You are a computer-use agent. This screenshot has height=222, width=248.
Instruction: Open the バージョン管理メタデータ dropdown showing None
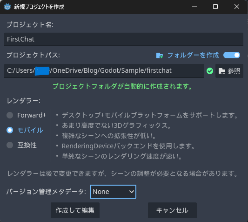(x=113, y=192)
